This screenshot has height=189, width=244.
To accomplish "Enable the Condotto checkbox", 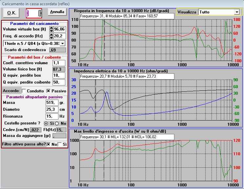I will (24, 91).
